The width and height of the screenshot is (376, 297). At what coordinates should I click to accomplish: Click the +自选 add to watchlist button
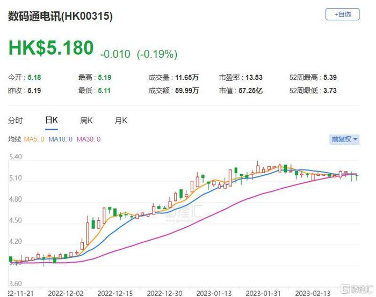click(x=342, y=14)
